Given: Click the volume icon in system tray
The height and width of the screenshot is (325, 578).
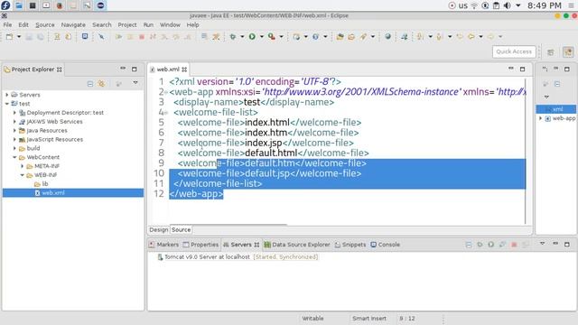Looking at the screenshot, I should [x=508, y=5].
